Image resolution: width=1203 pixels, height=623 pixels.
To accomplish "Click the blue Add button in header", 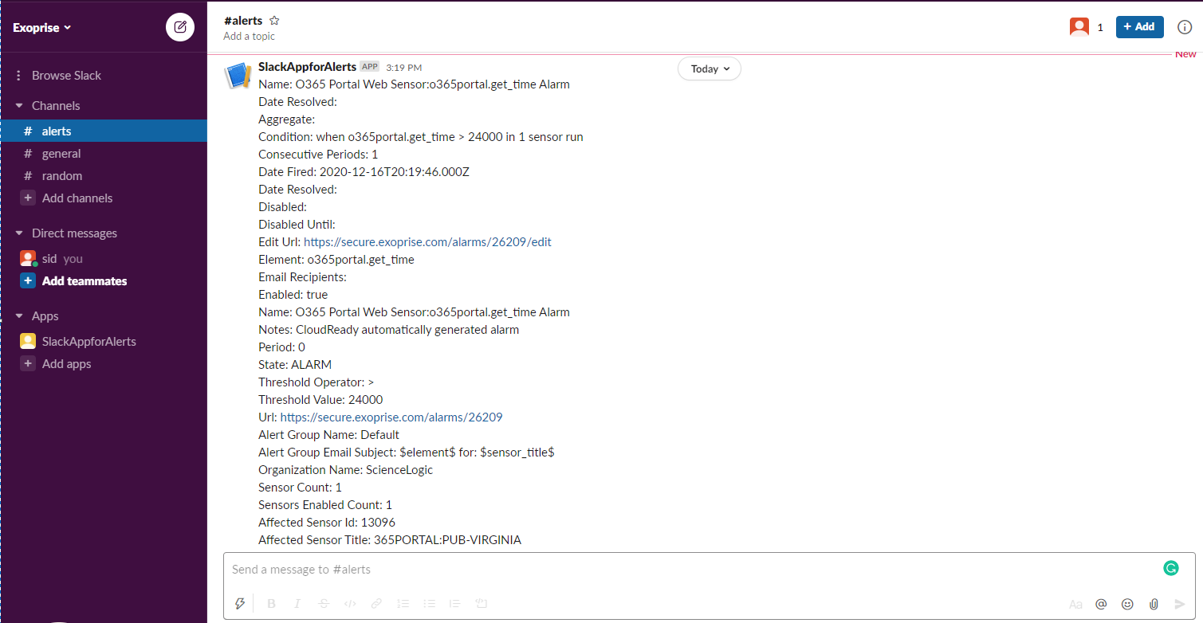I will click(1139, 27).
